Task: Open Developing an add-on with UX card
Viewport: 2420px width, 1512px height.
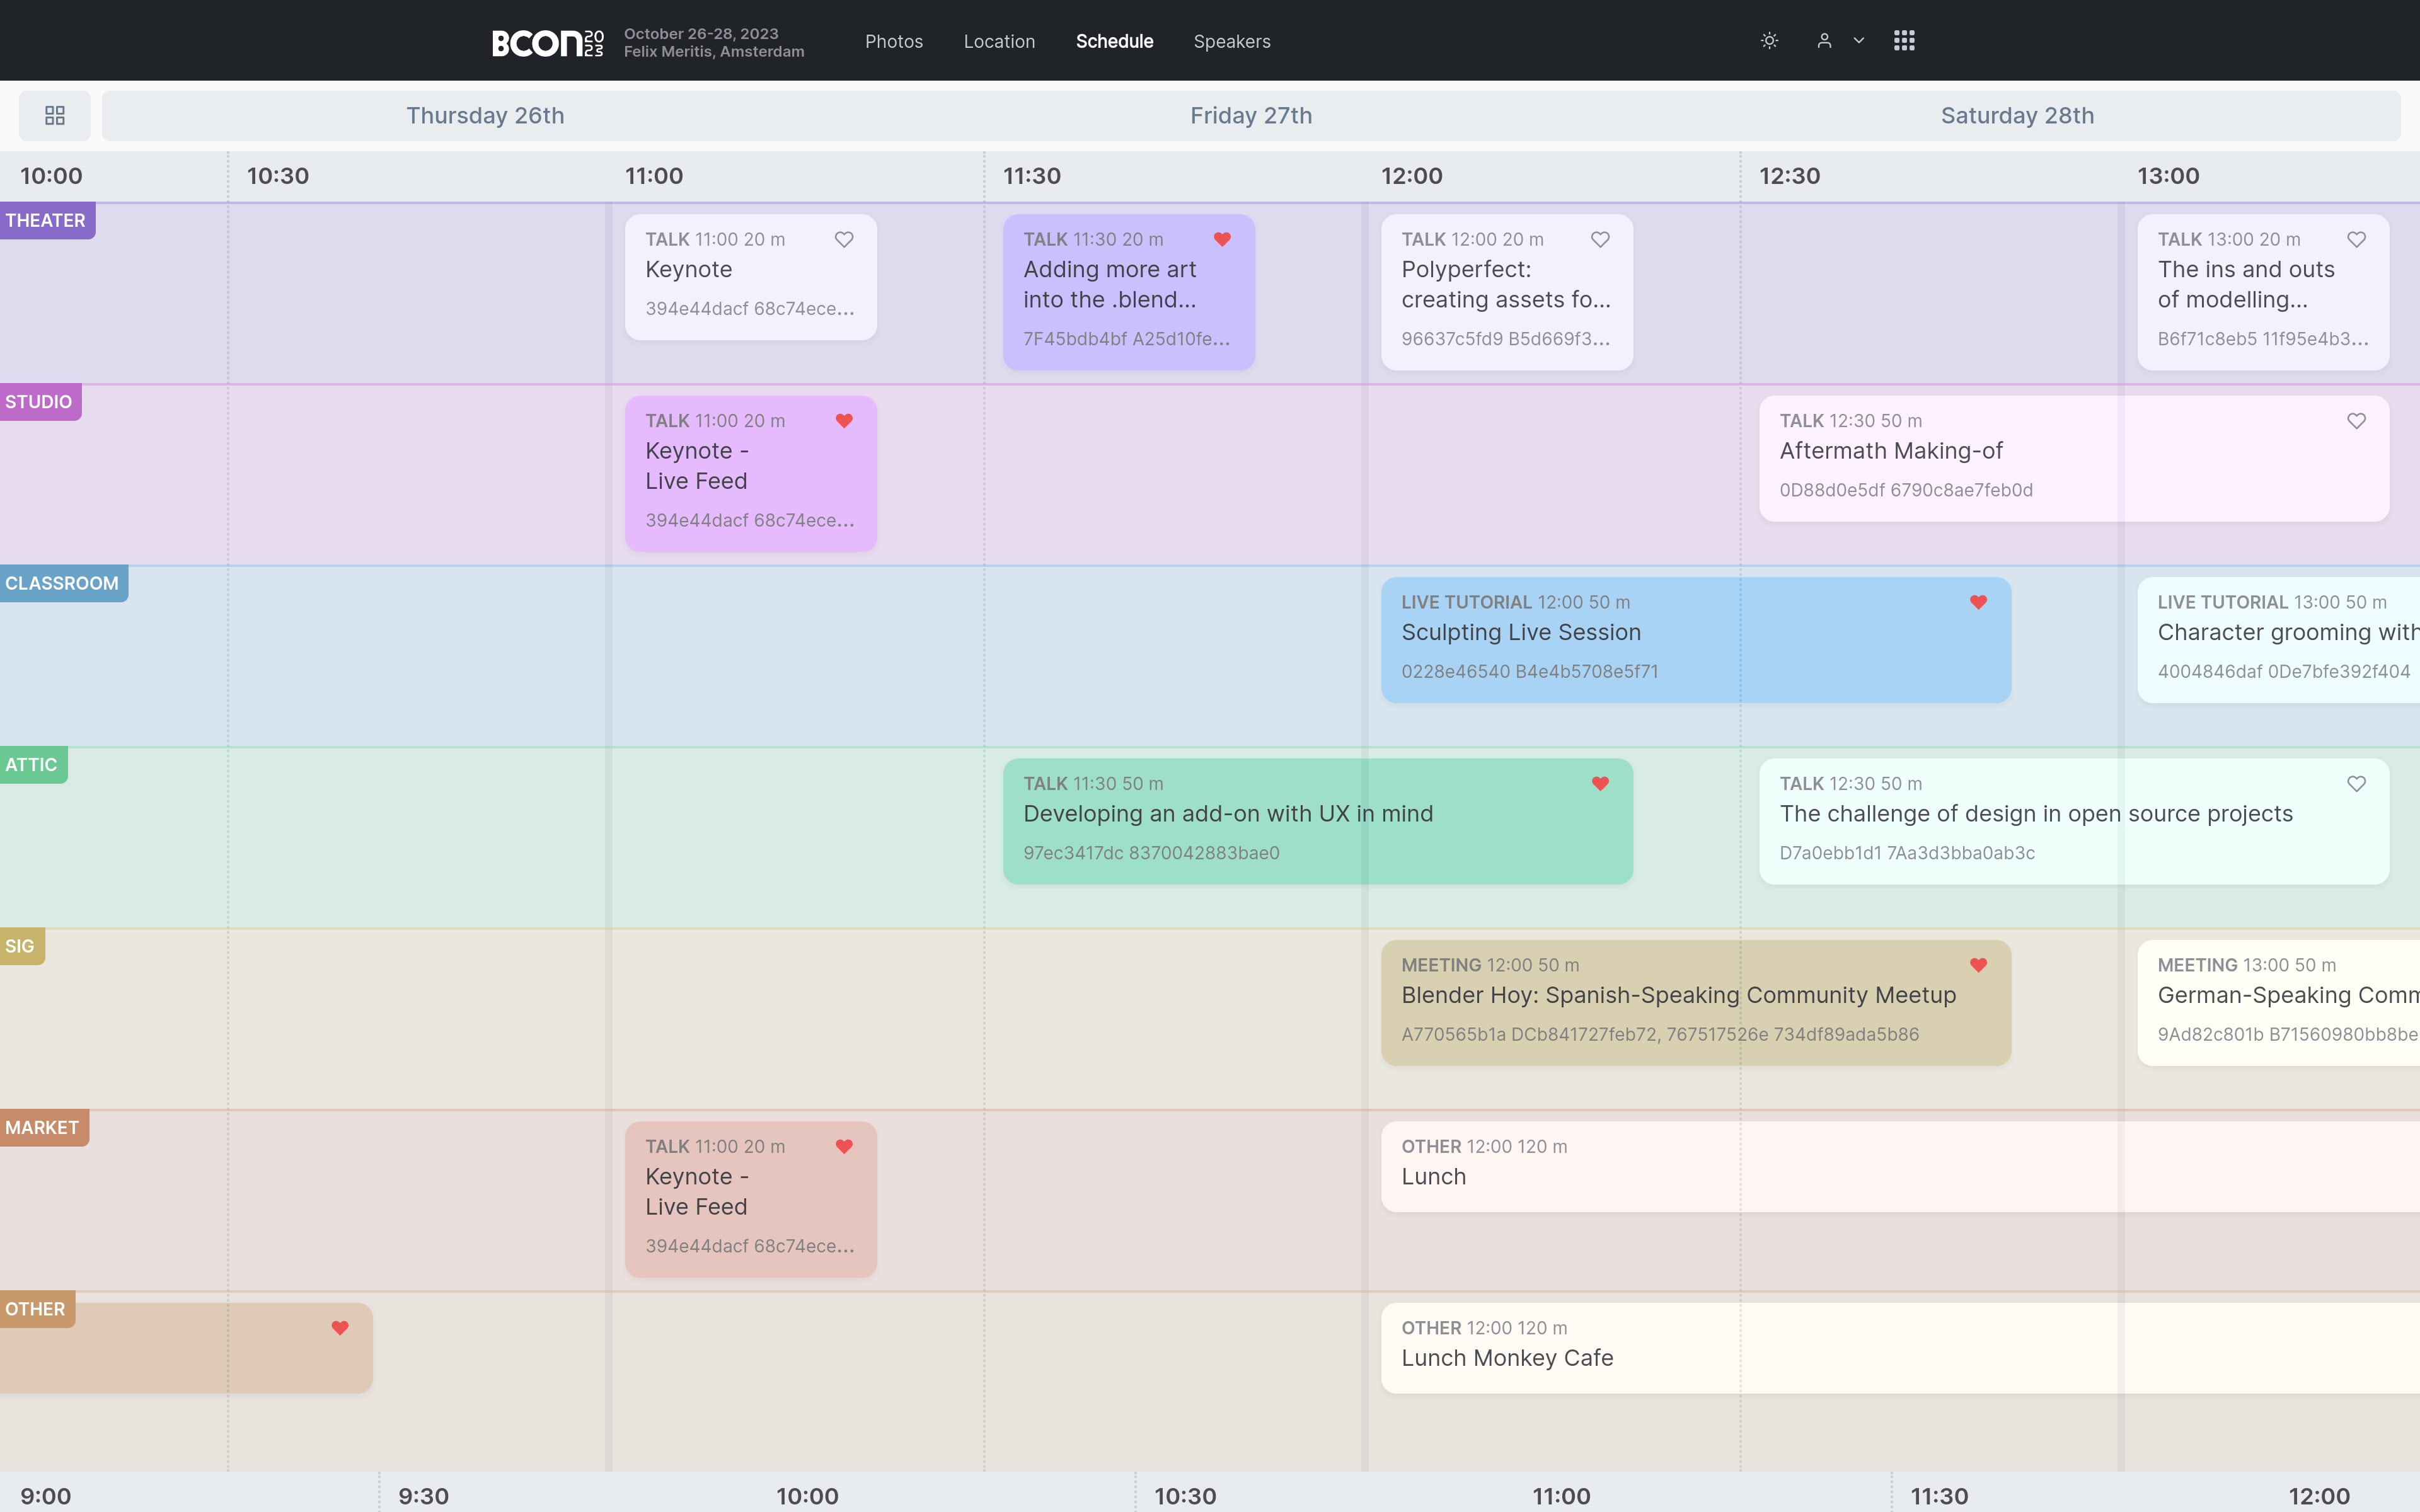Action: [x=1318, y=822]
